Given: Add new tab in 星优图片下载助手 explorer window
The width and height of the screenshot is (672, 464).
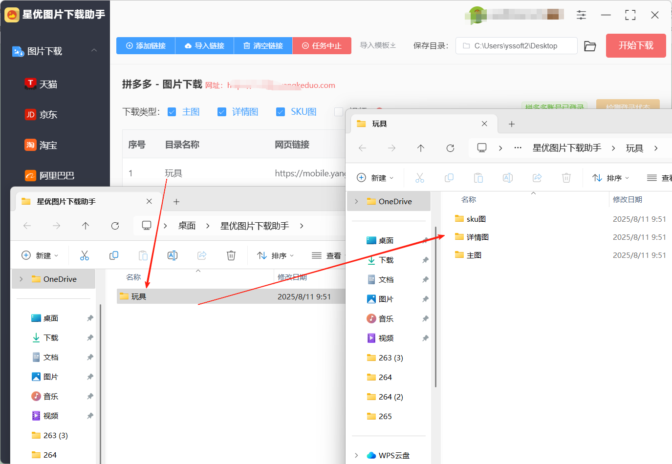Looking at the screenshot, I should 176,201.
